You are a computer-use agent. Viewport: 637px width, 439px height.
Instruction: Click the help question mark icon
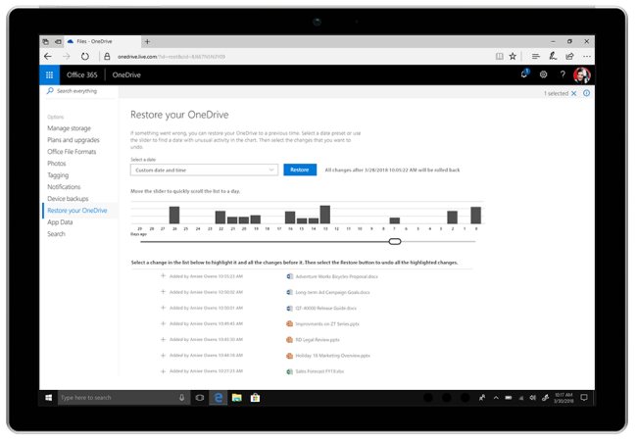click(562, 74)
